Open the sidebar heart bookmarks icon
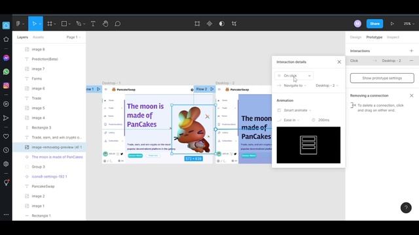Image resolution: width=419 pixels, height=235 pixels. click(6, 136)
